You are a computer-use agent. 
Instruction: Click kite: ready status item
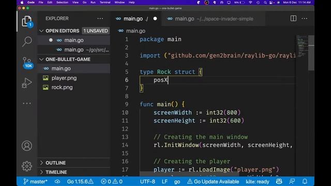[258, 181]
